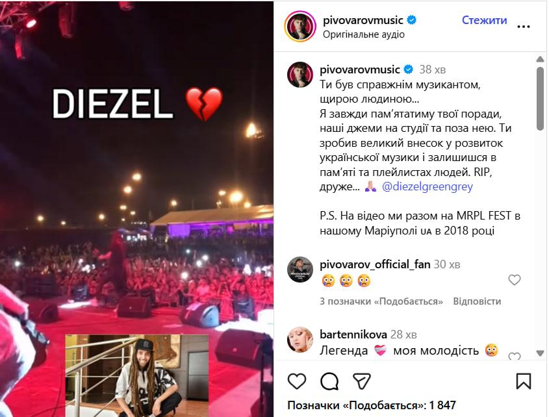Screen dimensions: 549x417
Task: Open the pivovarov_official_fan avatar
Action: coord(300,270)
